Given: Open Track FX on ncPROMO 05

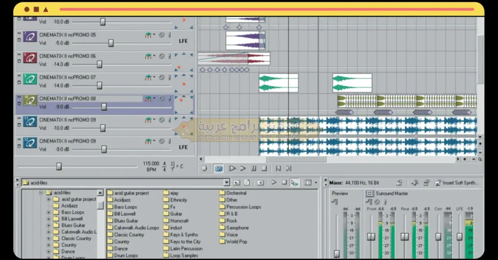Looking at the screenshot, I should [x=148, y=35].
